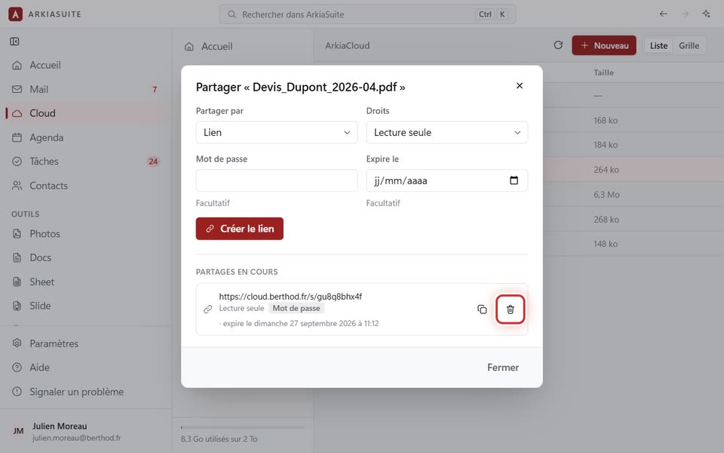This screenshot has width=724, height=453.
Task: Copy the share link to clipboard
Action: point(482,310)
